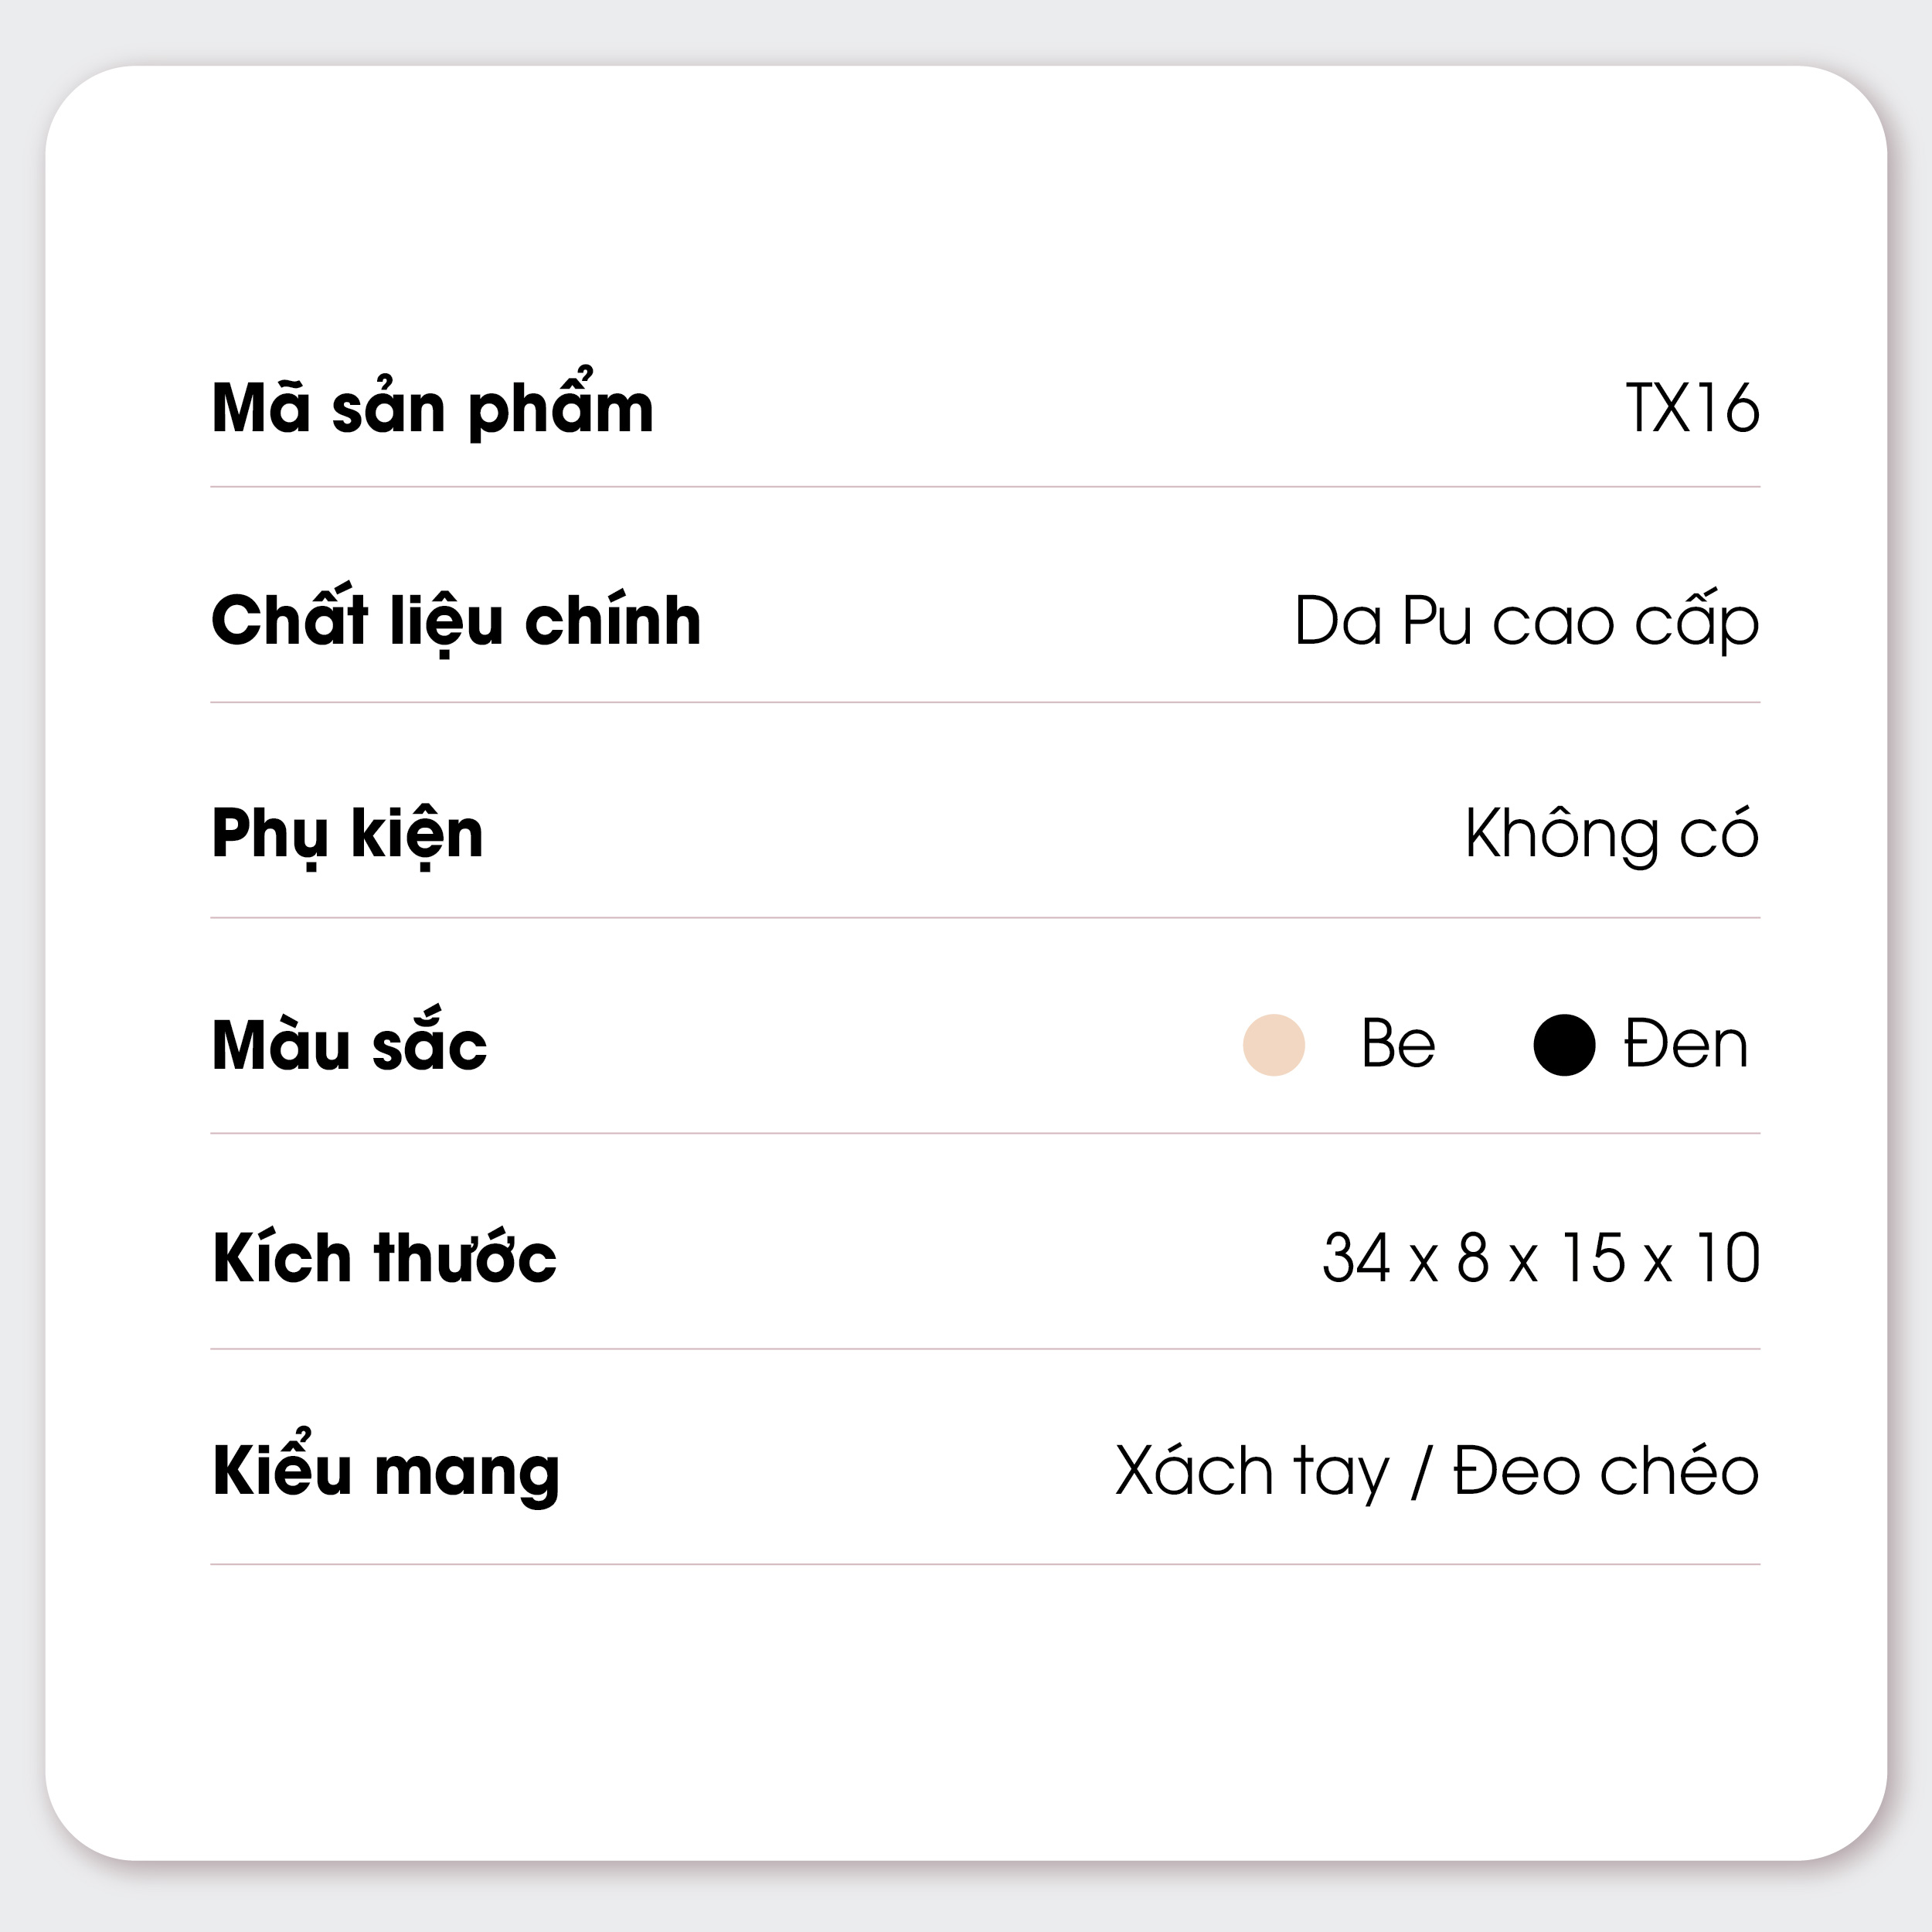Viewport: 1932px width, 1932px height.
Task: Click the "Mã sản phẩm" label
Action: (432, 409)
